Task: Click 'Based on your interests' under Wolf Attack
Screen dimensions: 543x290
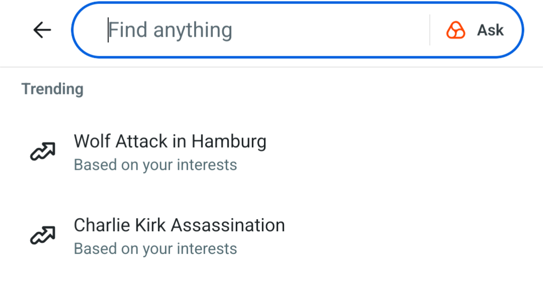Action: 155,165
